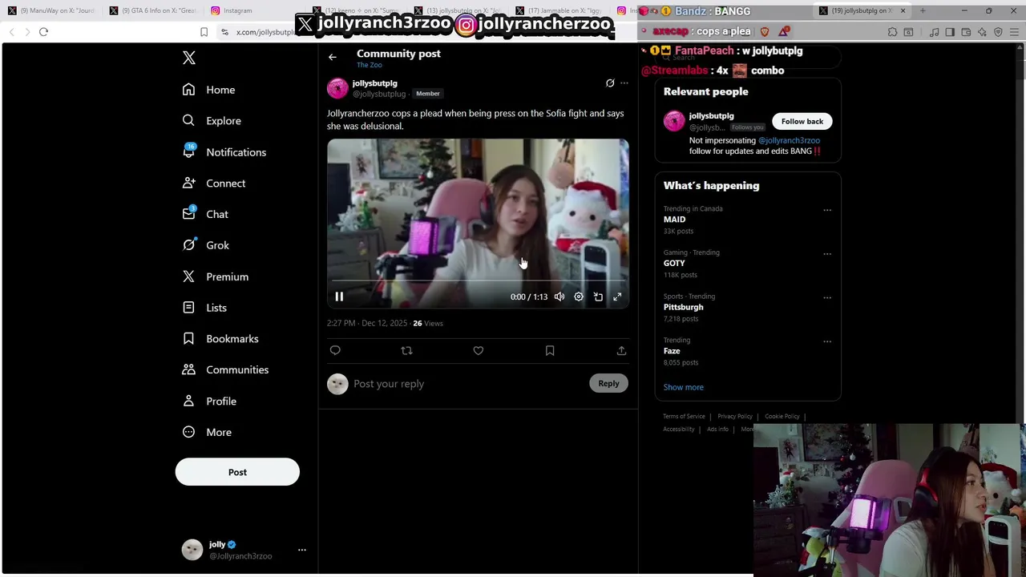Screen dimensions: 1026x577
Task: Open the Accessibility footer link
Action: pyautogui.click(x=679, y=429)
